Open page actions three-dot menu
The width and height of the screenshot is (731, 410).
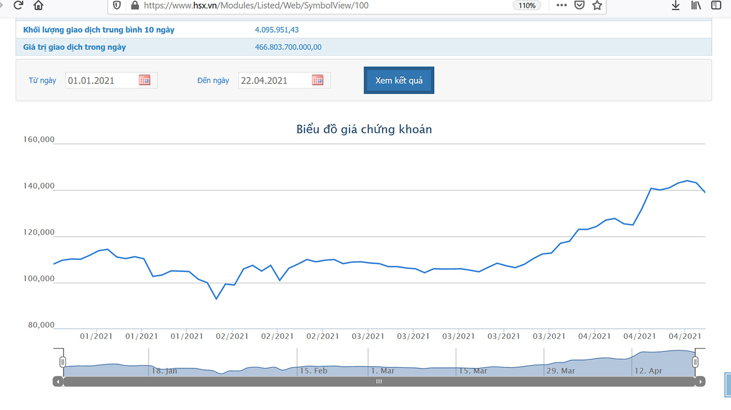click(x=561, y=5)
